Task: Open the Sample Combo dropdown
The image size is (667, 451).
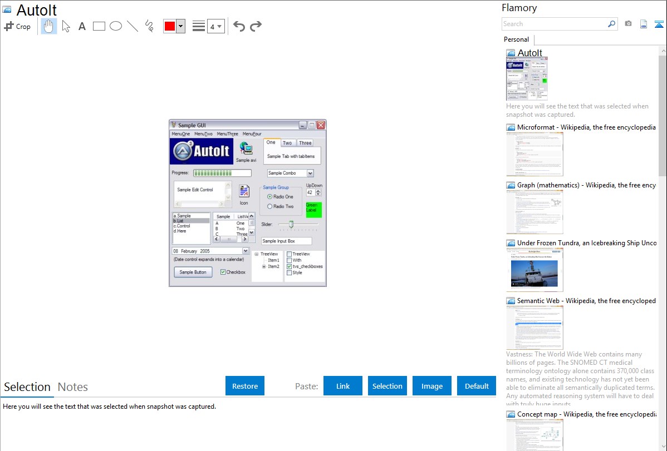Action: tap(310, 173)
